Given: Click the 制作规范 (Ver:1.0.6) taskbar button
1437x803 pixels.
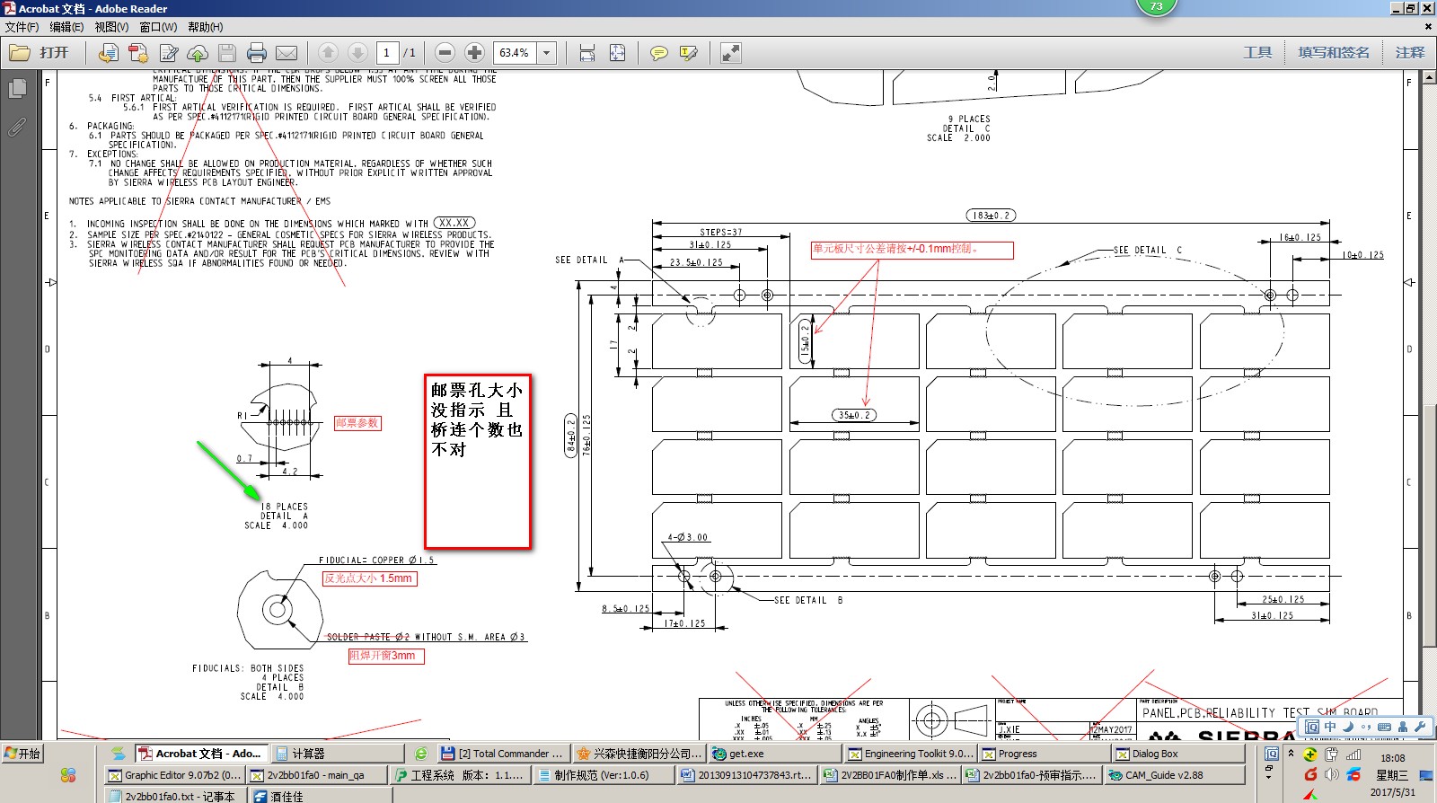Looking at the screenshot, I should point(604,775).
